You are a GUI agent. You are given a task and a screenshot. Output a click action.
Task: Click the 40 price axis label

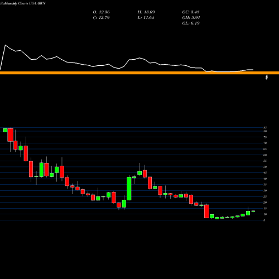click(x=265, y=179)
